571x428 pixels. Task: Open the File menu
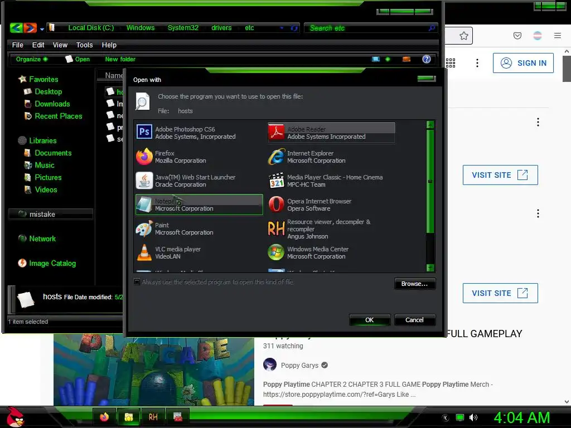point(17,45)
